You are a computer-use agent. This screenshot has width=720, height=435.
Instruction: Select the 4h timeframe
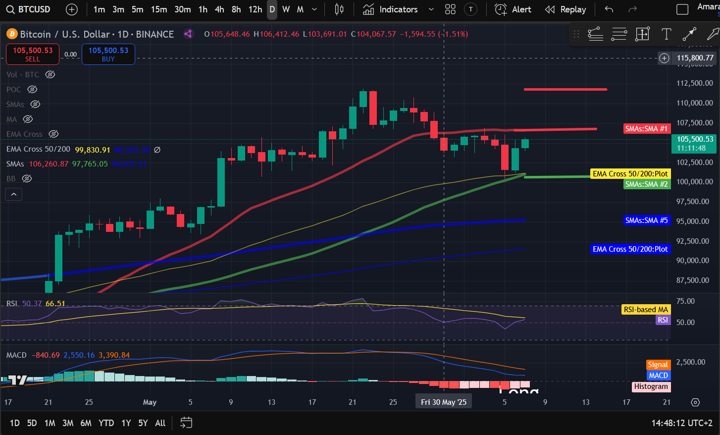point(219,9)
